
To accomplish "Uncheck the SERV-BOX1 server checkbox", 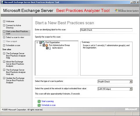I will pos(47,48).
